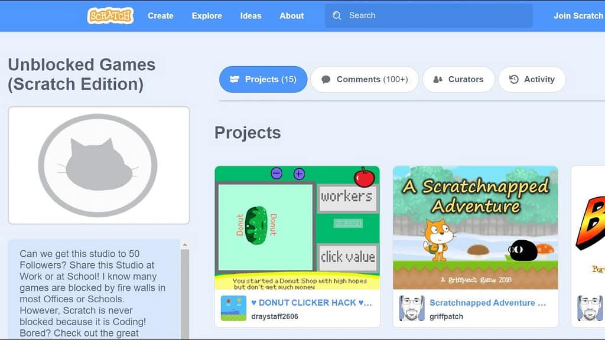Open the Scratchnapped Adventure thumbnail

pyautogui.click(x=476, y=228)
